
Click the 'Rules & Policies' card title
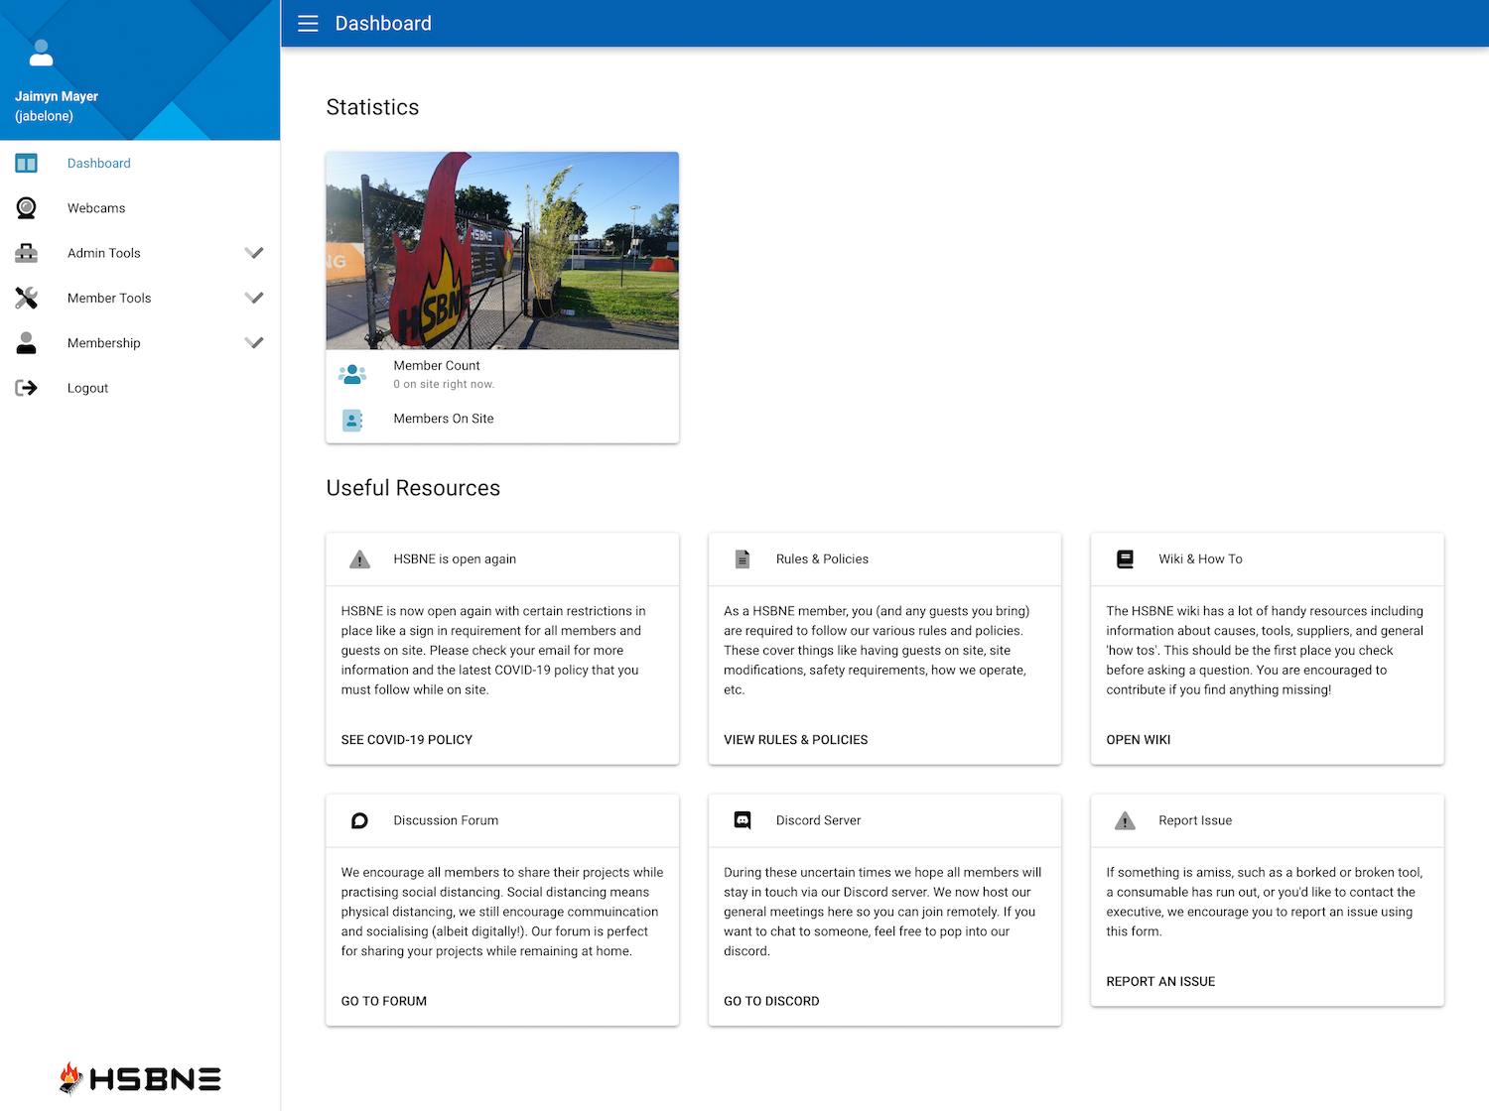(822, 559)
